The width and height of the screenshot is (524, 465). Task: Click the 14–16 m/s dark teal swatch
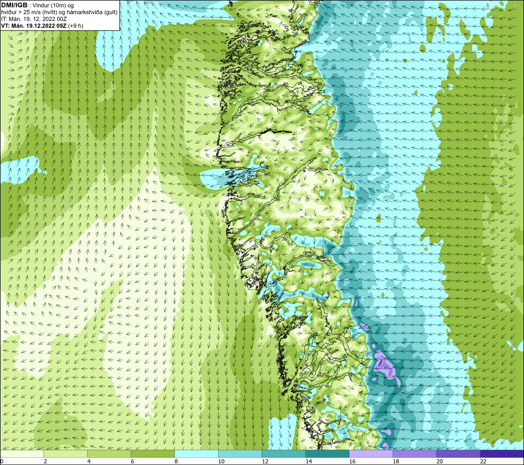(327, 453)
